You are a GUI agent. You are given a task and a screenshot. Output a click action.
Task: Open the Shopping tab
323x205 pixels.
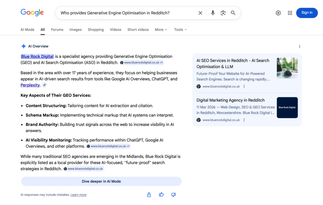click(x=96, y=30)
